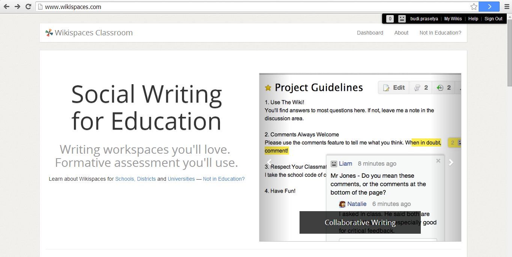Image resolution: width=512 pixels, height=257 pixels.
Task: Open the Chrome hamburger menu
Action: click(506, 7)
